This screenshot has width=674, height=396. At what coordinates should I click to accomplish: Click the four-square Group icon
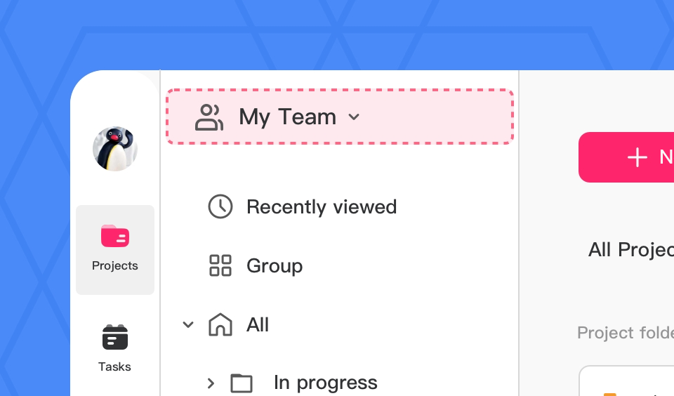click(220, 265)
